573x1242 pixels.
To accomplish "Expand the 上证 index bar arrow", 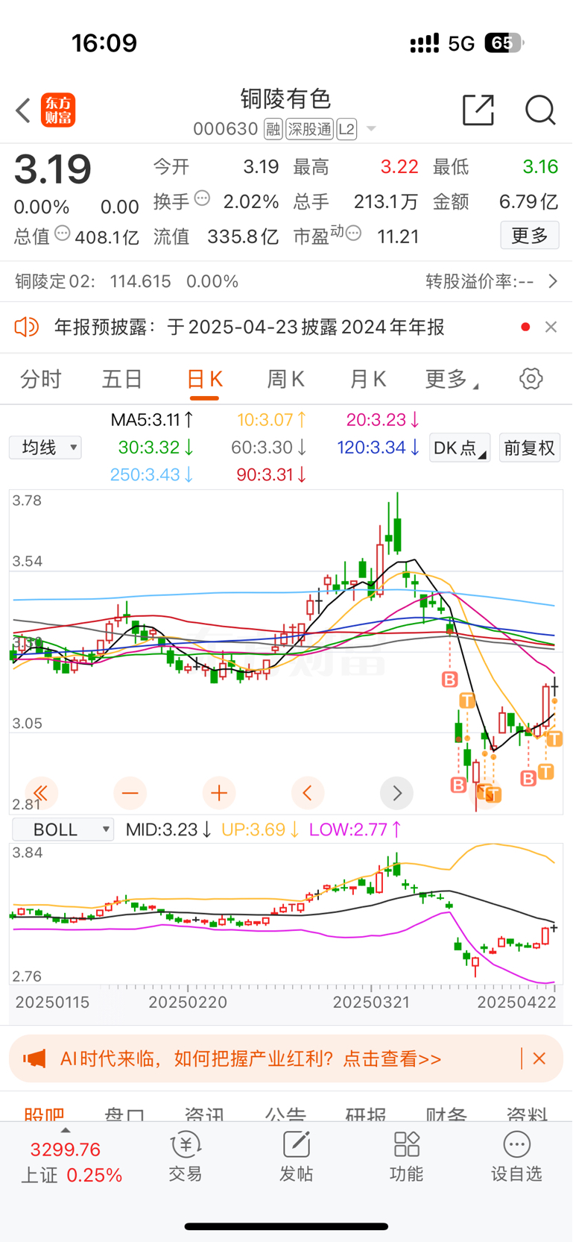I will click(x=65, y=1130).
